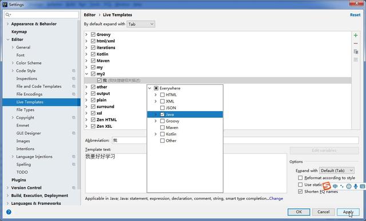Disable Shorten FQ names option
Image resolution: width=366 pixels, height=221 pixels.
tap(300, 192)
